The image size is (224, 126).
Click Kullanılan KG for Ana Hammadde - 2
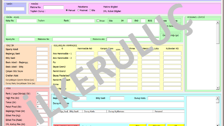tap(172, 58)
